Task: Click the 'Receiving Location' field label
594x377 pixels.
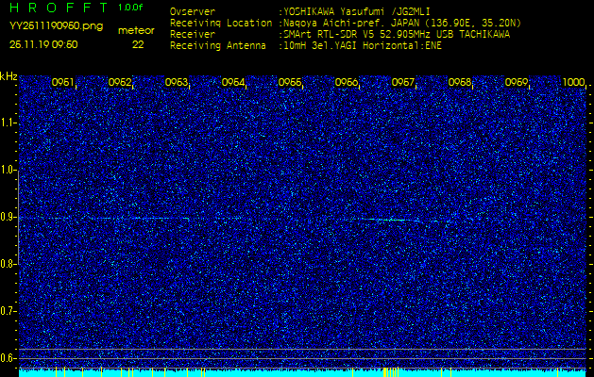Action: 221,23
